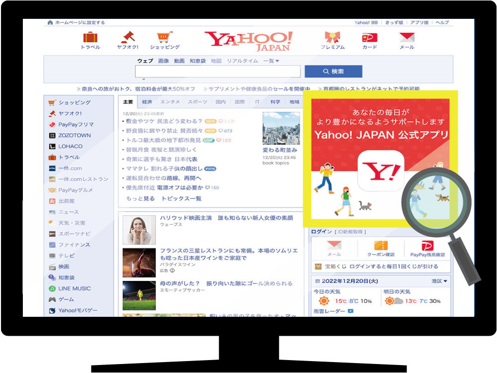Click the PayPayフリマ icon in the service list
497x373 pixels.
click(52, 125)
